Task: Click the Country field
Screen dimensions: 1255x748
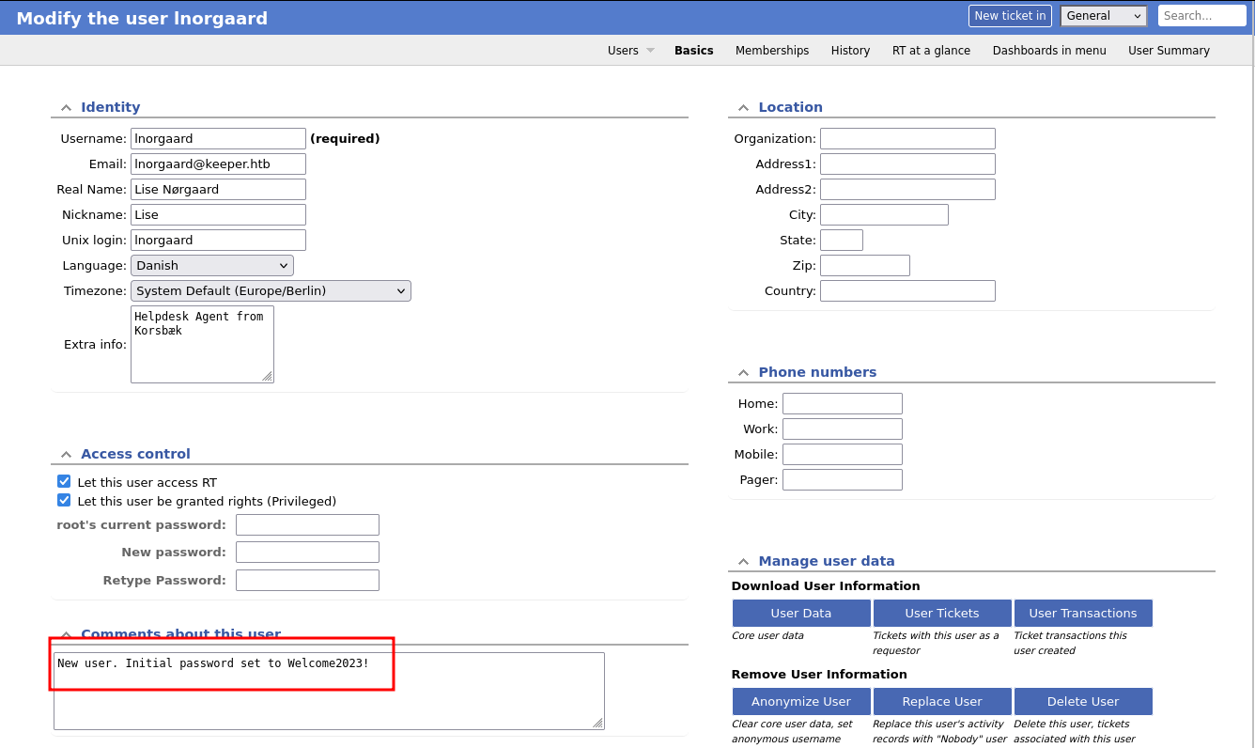Action: 907,291
